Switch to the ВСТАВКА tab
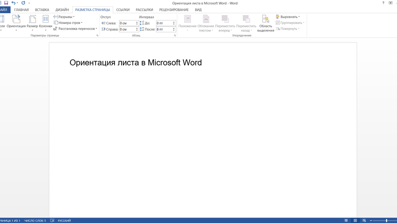 point(42,10)
